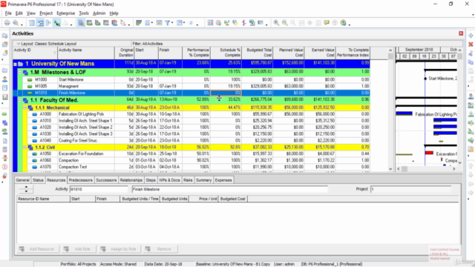Click the Group and Sort icon
This screenshot has width=475, height=267.
coord(180,23)
